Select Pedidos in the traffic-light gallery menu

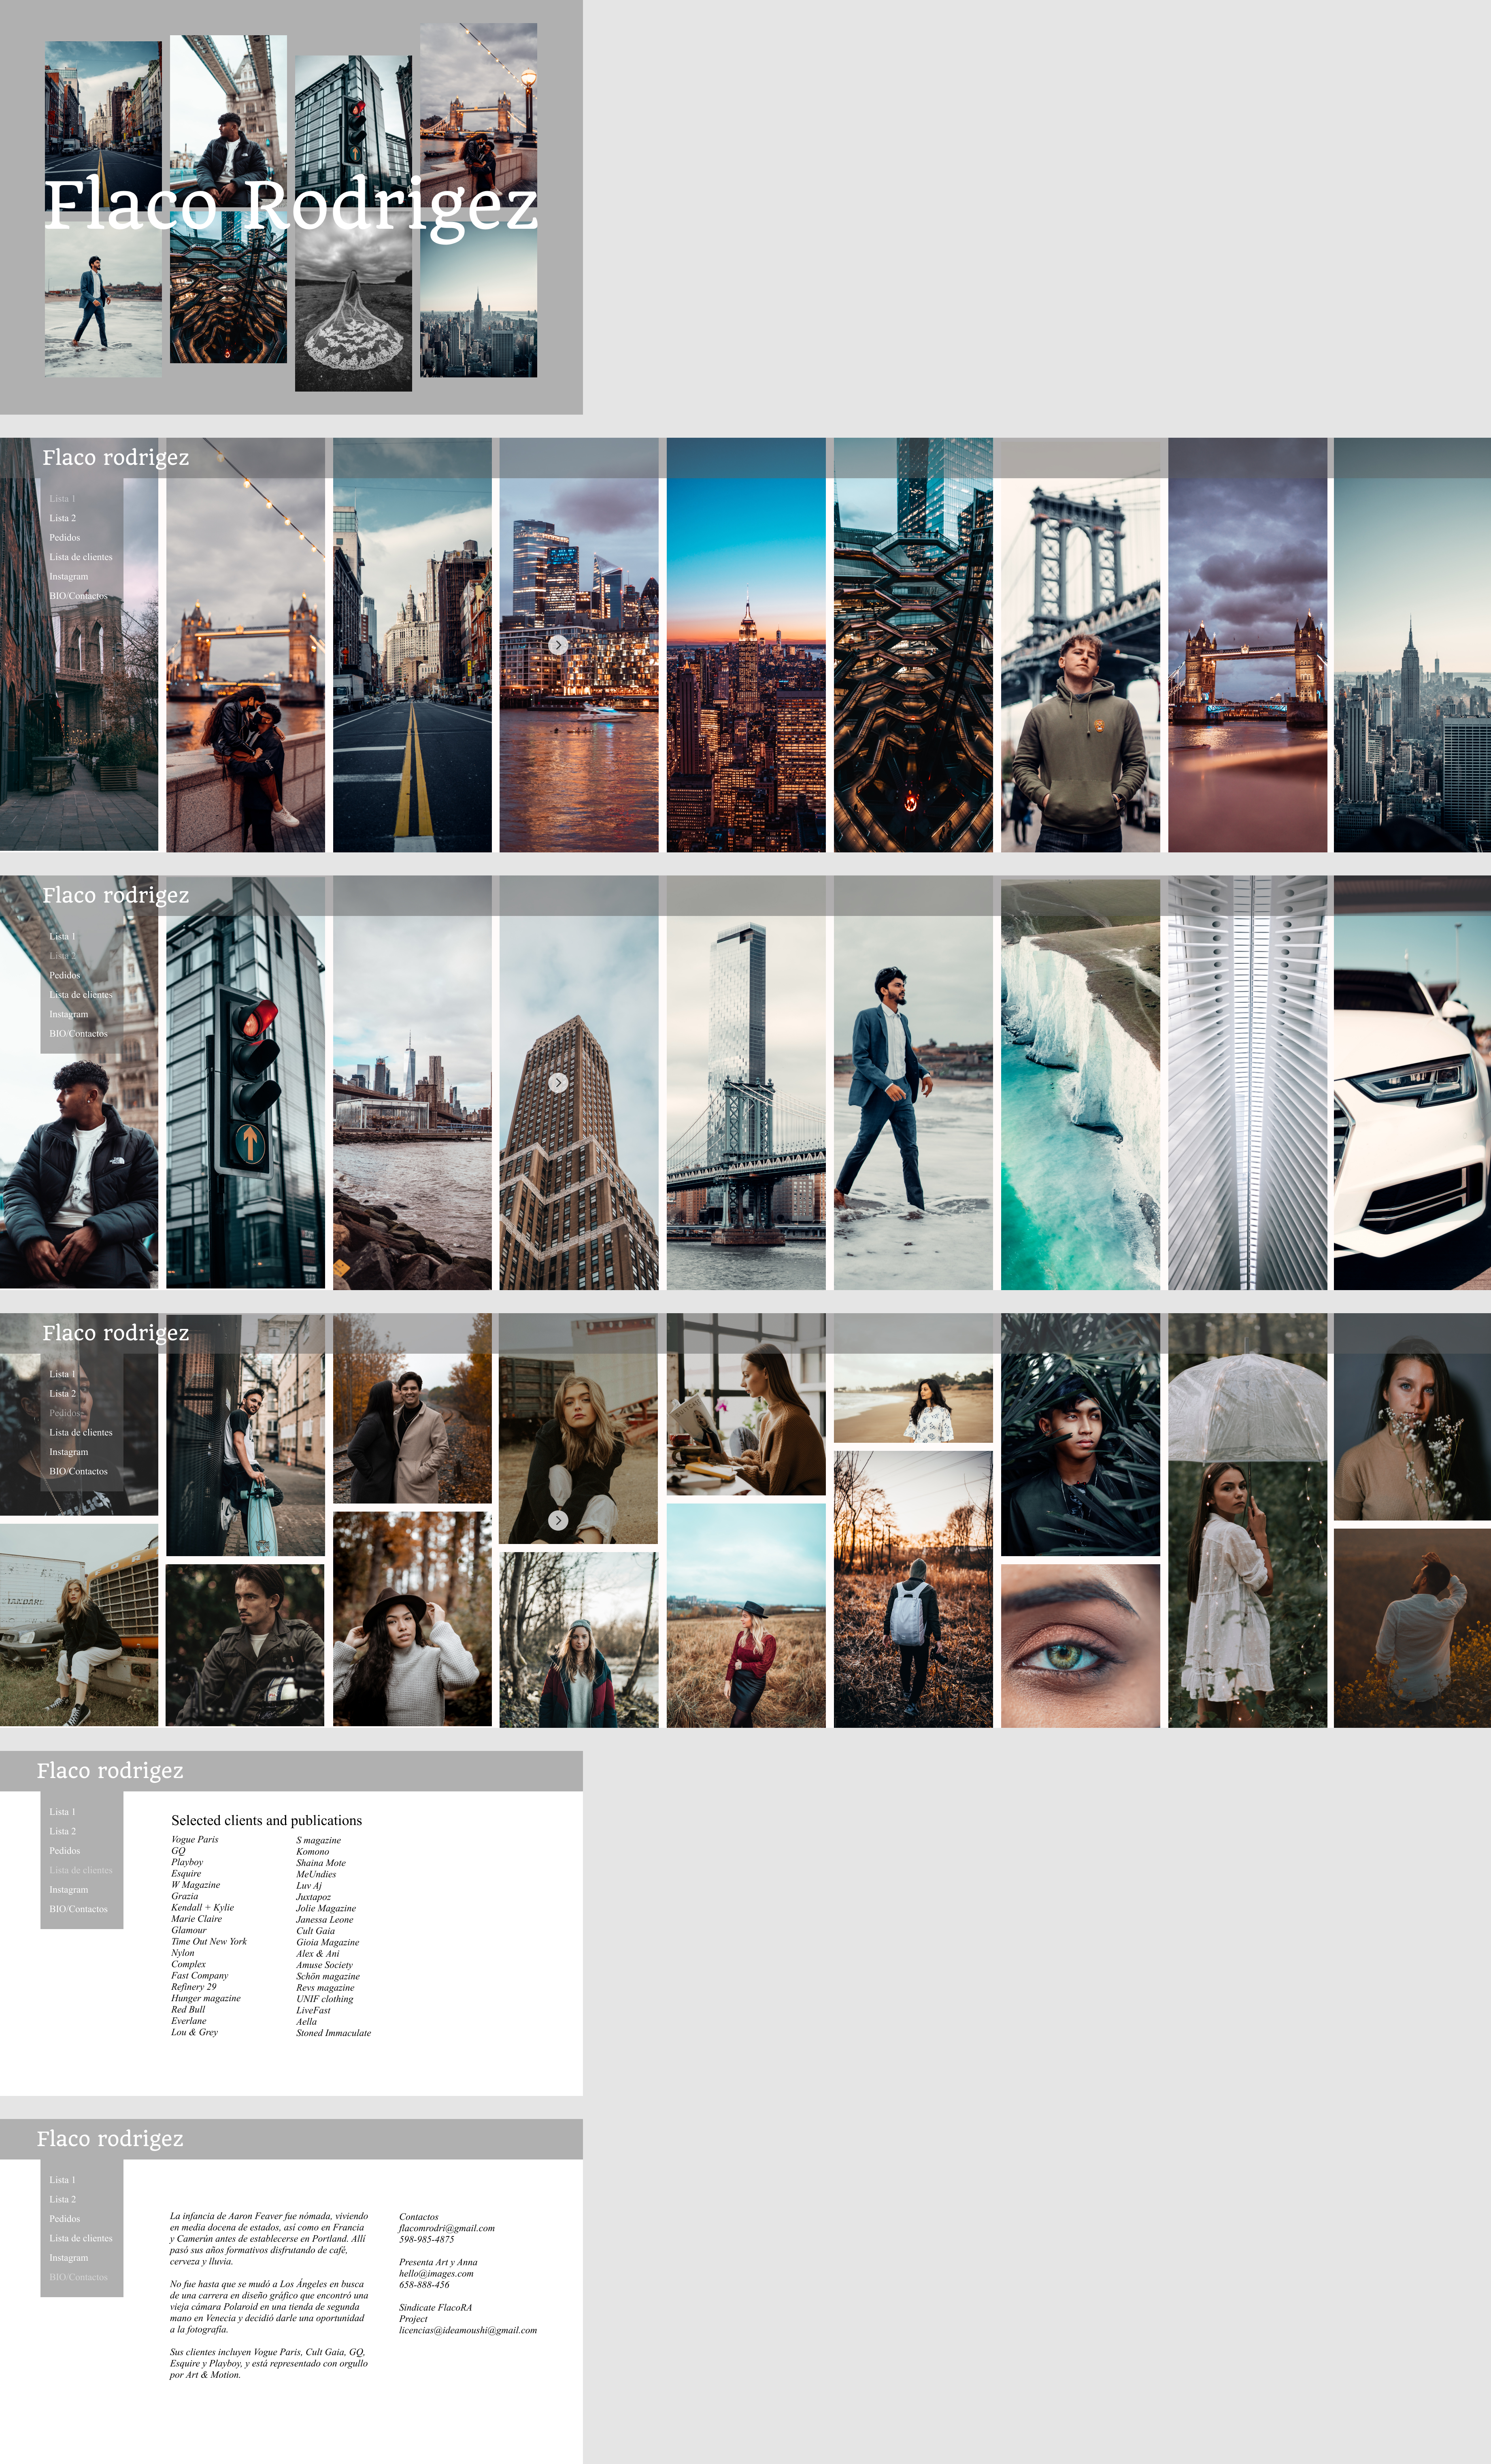(x=65, y=975)
